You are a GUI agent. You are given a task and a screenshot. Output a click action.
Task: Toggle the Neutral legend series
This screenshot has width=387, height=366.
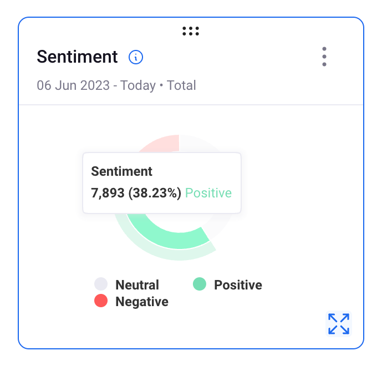[x=126, y=284]
